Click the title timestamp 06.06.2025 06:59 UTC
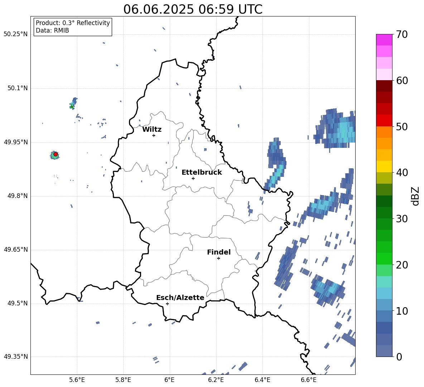Image resolution: width=424 pixels, height=387 pixels. click(193, 9)
